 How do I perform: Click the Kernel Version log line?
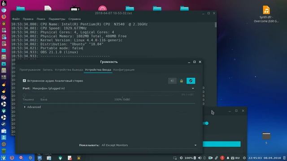pyautogui.click(x=67, y=40)
